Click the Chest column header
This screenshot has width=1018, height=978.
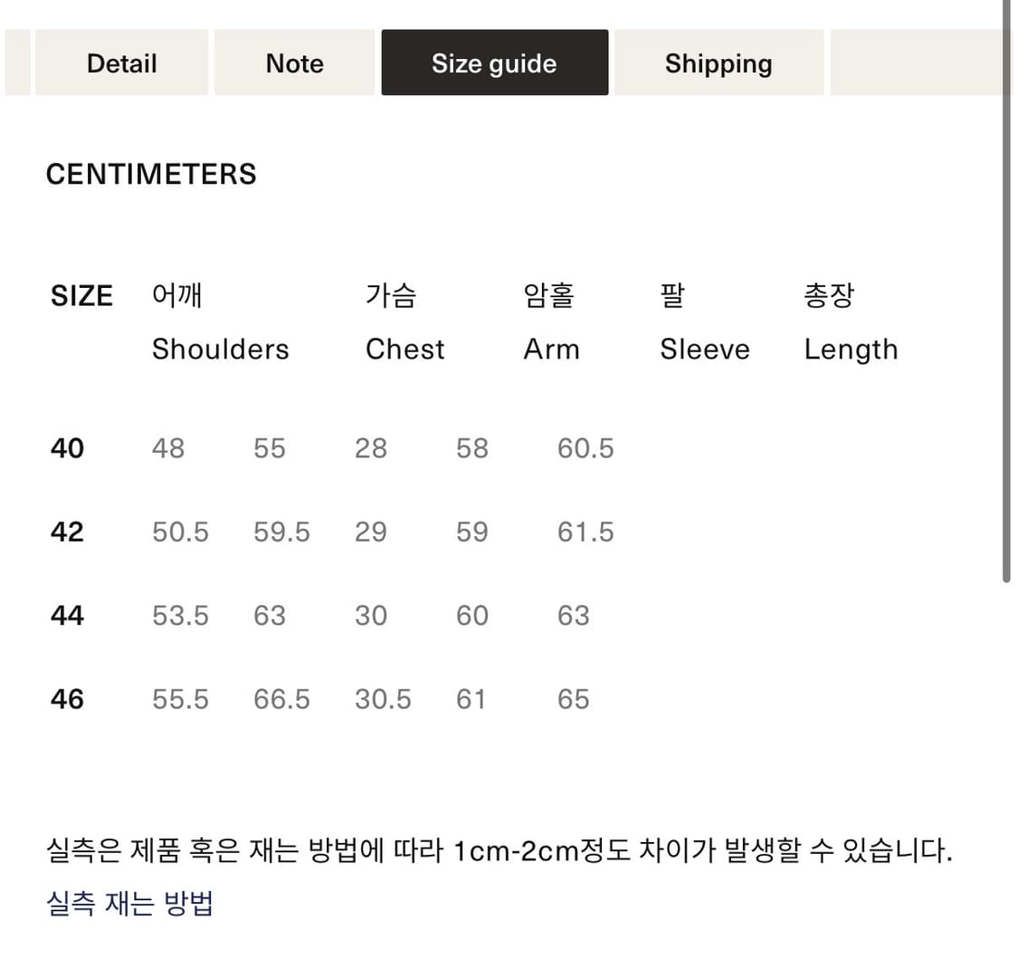point(404,349)
